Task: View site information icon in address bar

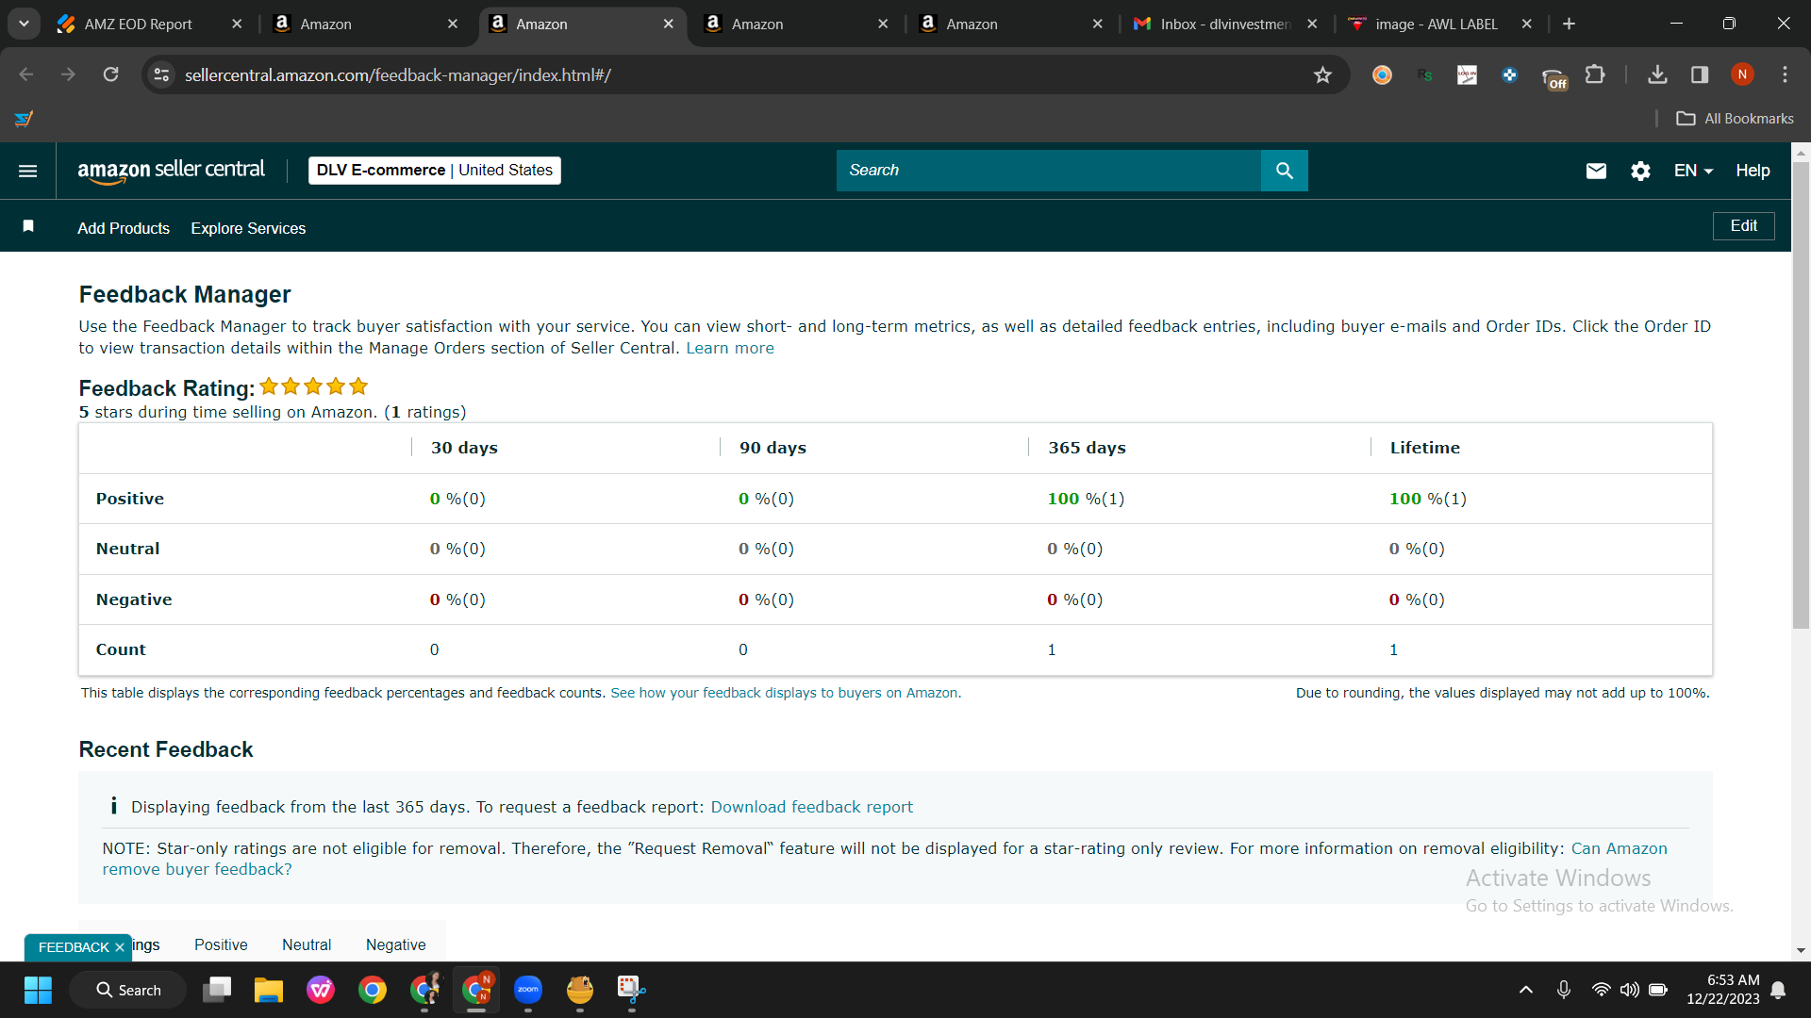Action: click(x=162, y=74)
